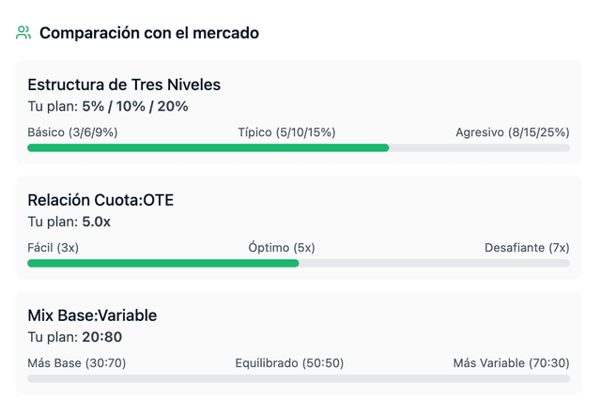601x414 pixels.
Task: Click the Relación Cuota:OTE progress bar
Action: [299, 263]
